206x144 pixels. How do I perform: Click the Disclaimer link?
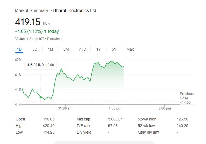[55, 39]
